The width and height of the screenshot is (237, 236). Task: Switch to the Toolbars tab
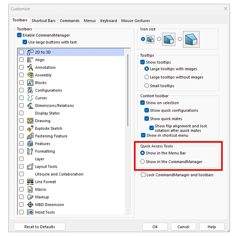click(20, 20)
